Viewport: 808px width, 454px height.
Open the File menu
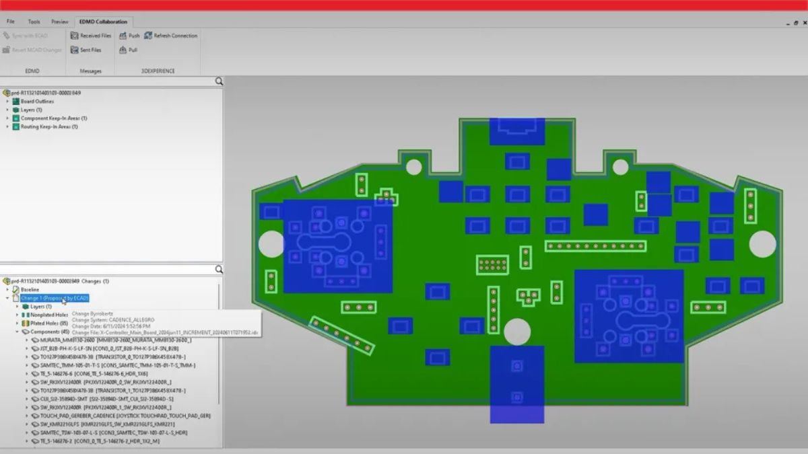tap(11, 22)
